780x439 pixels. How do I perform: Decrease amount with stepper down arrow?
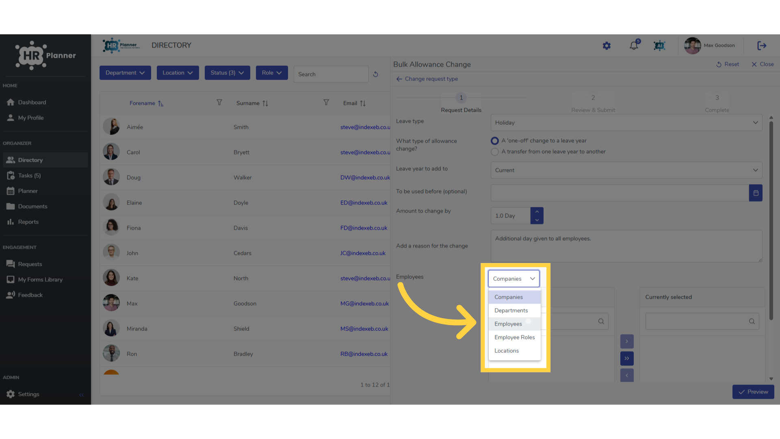pyautogui.click(x=537, y=220)
